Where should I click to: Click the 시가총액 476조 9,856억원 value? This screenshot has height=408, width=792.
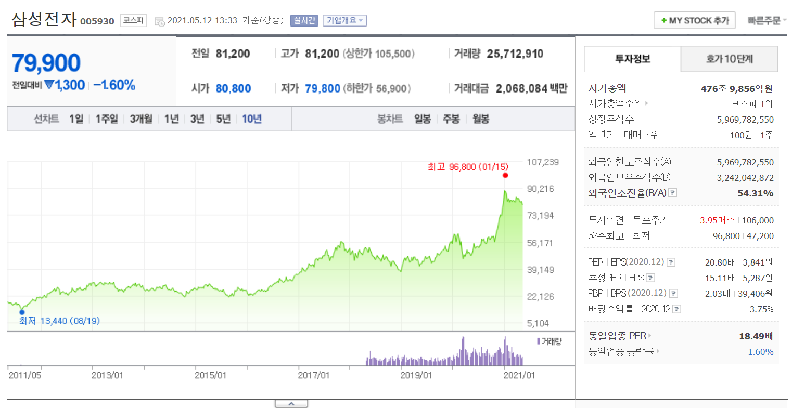coord(737,88)
